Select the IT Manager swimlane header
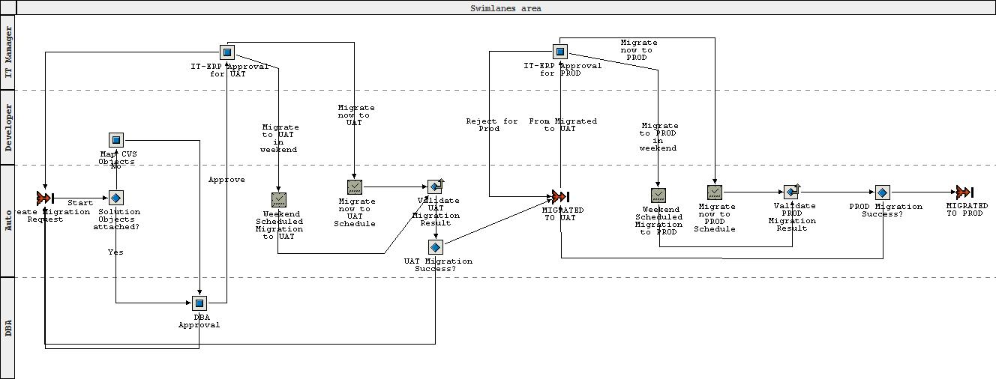This screenshot has width=996, height=379. [7, 52]
